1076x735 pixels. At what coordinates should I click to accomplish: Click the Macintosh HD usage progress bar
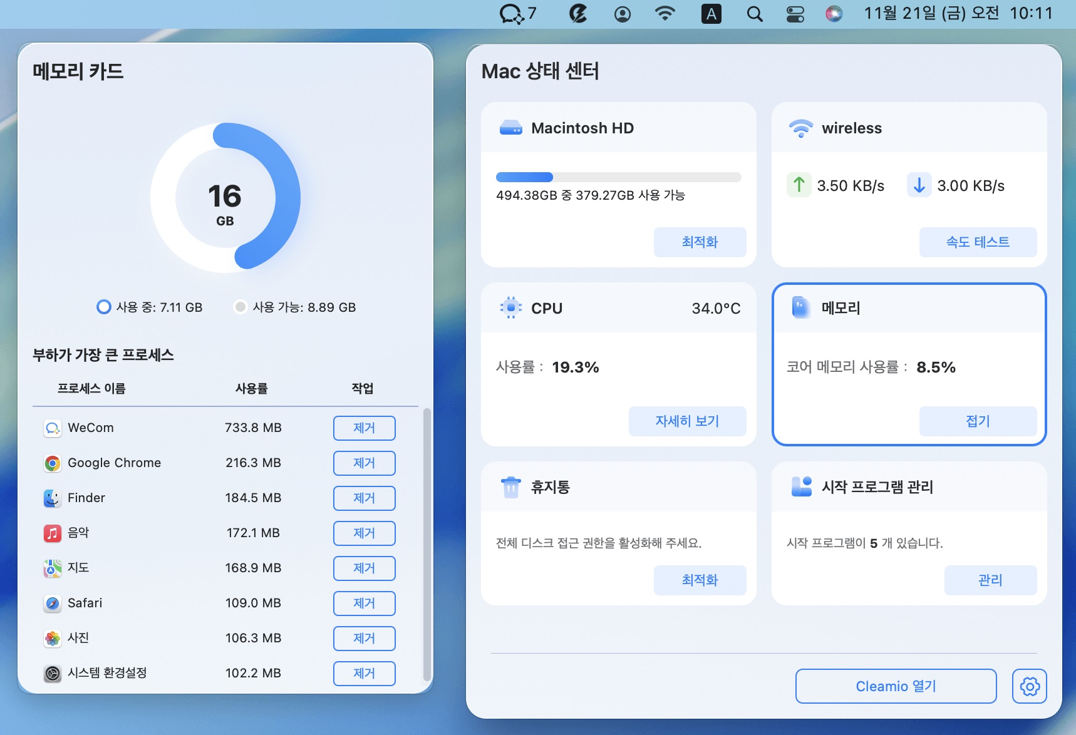point(619,177)
